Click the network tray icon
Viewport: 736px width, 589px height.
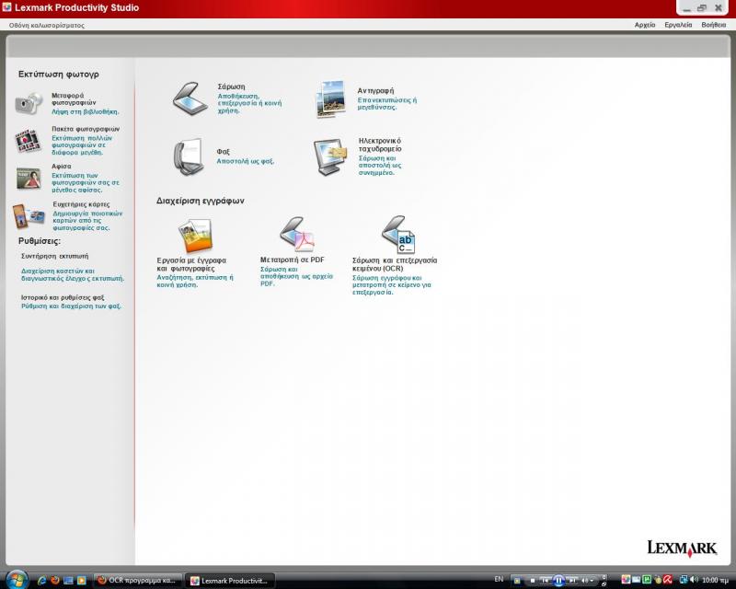[684, 580]
